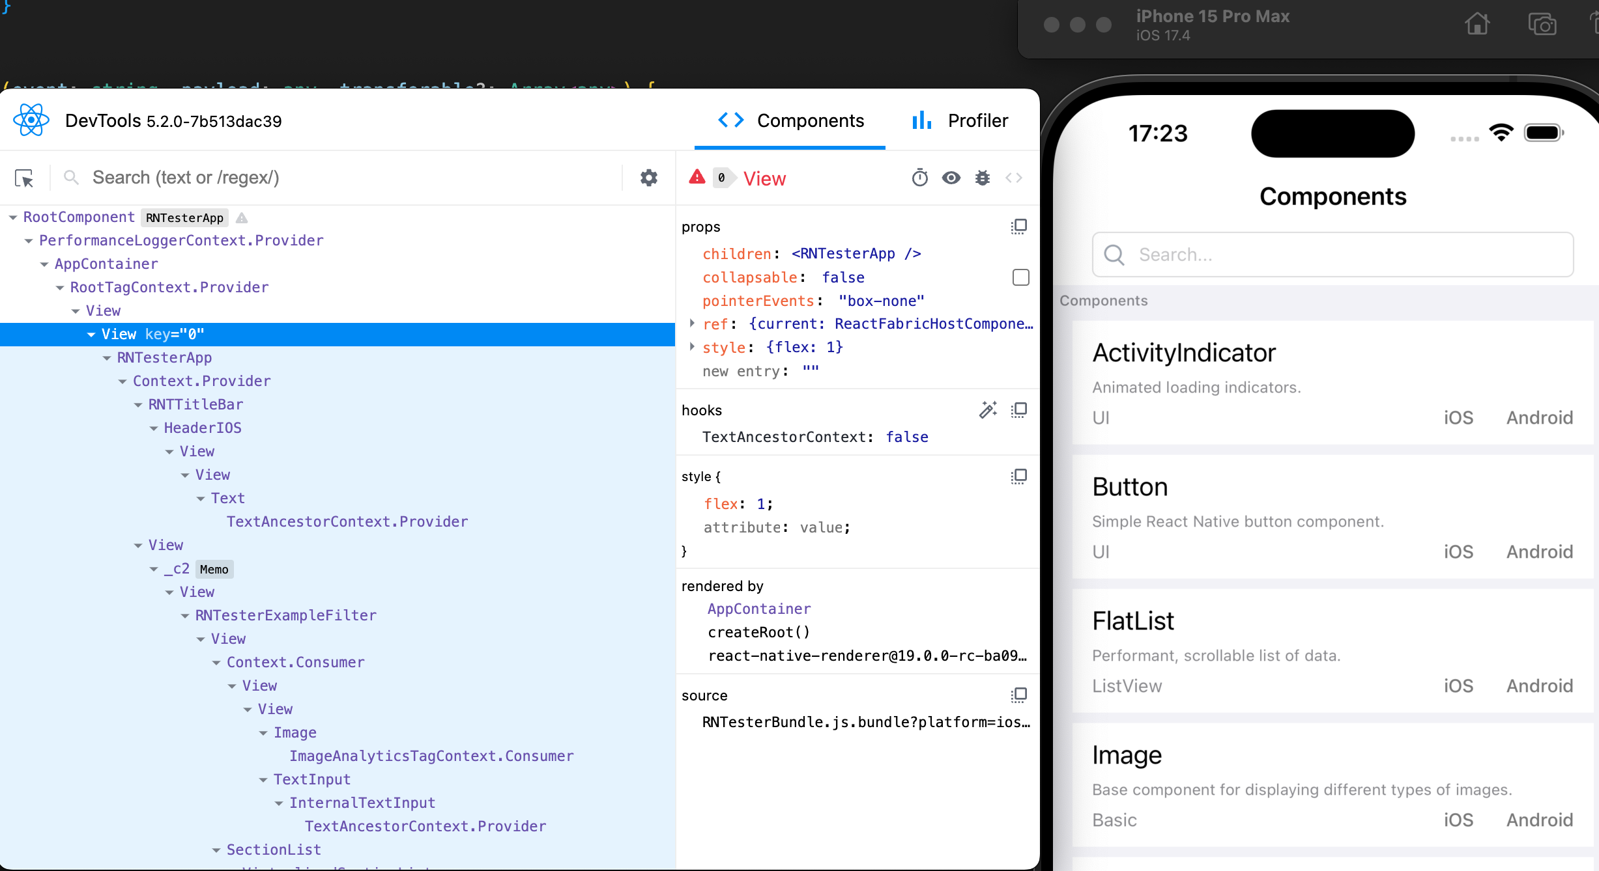Click the Profiler bar chart icon

coord(921,120)
